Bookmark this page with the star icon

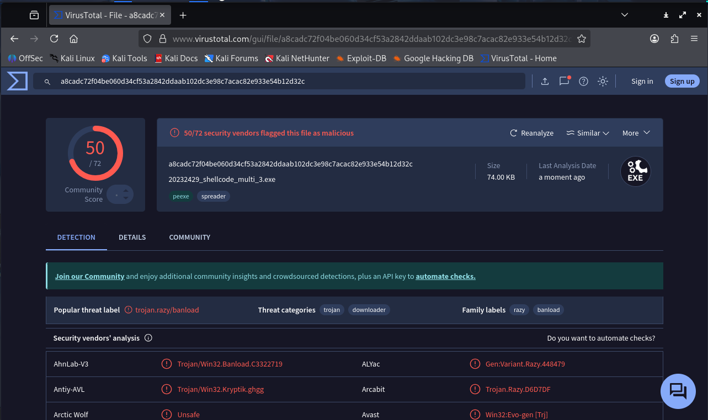[x=582, y=39]
